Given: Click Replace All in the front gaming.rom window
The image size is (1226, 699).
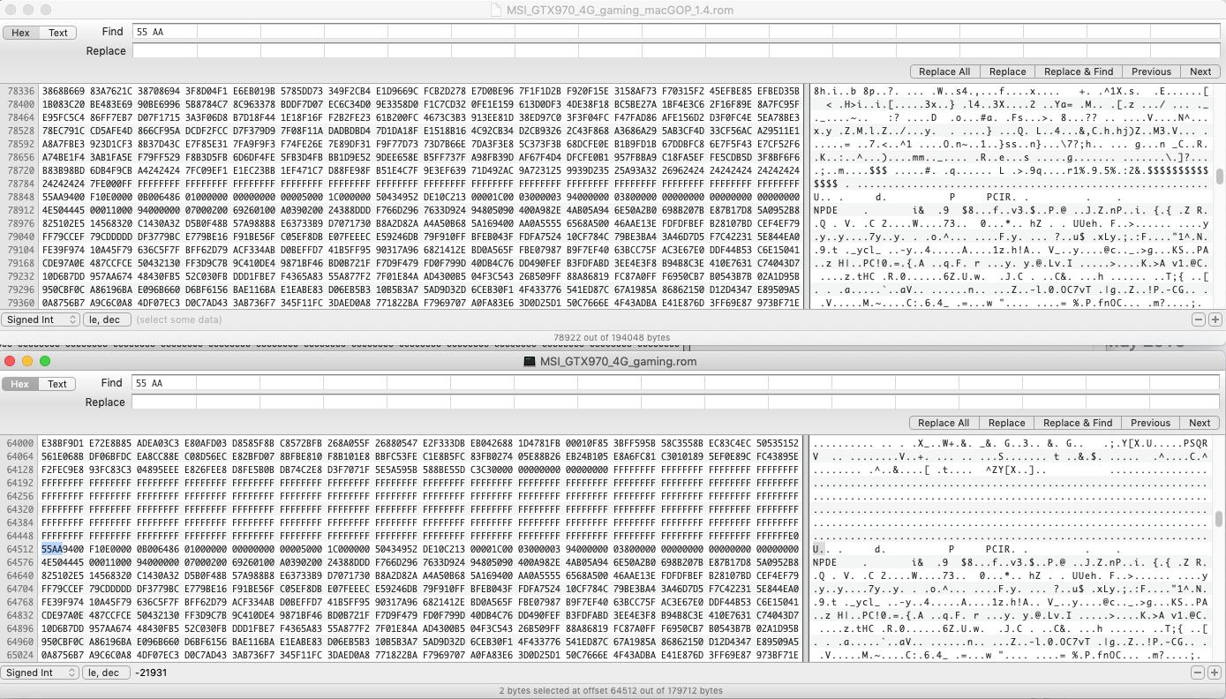Looking at the screenshot, I should click(x=944, y=423).
